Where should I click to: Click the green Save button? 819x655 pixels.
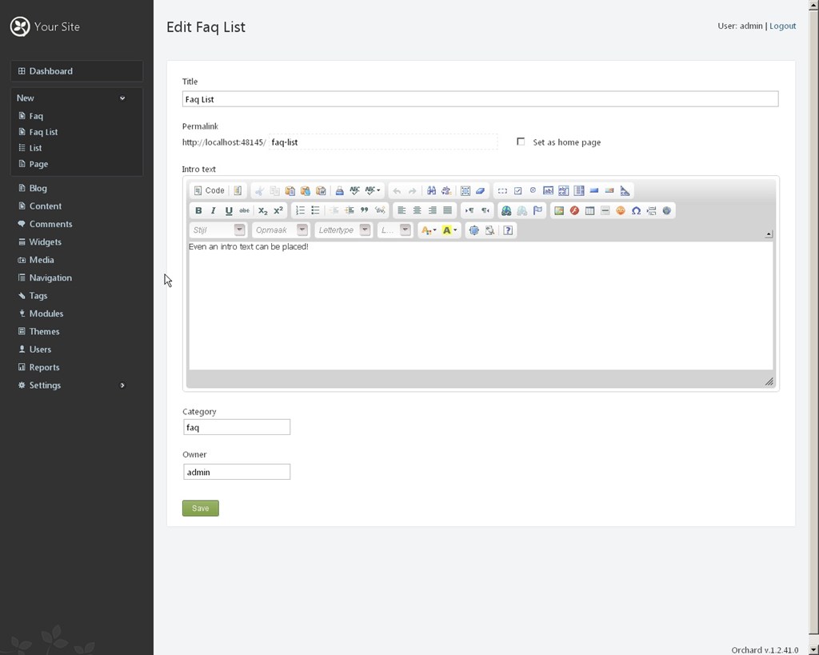(200, 508)
